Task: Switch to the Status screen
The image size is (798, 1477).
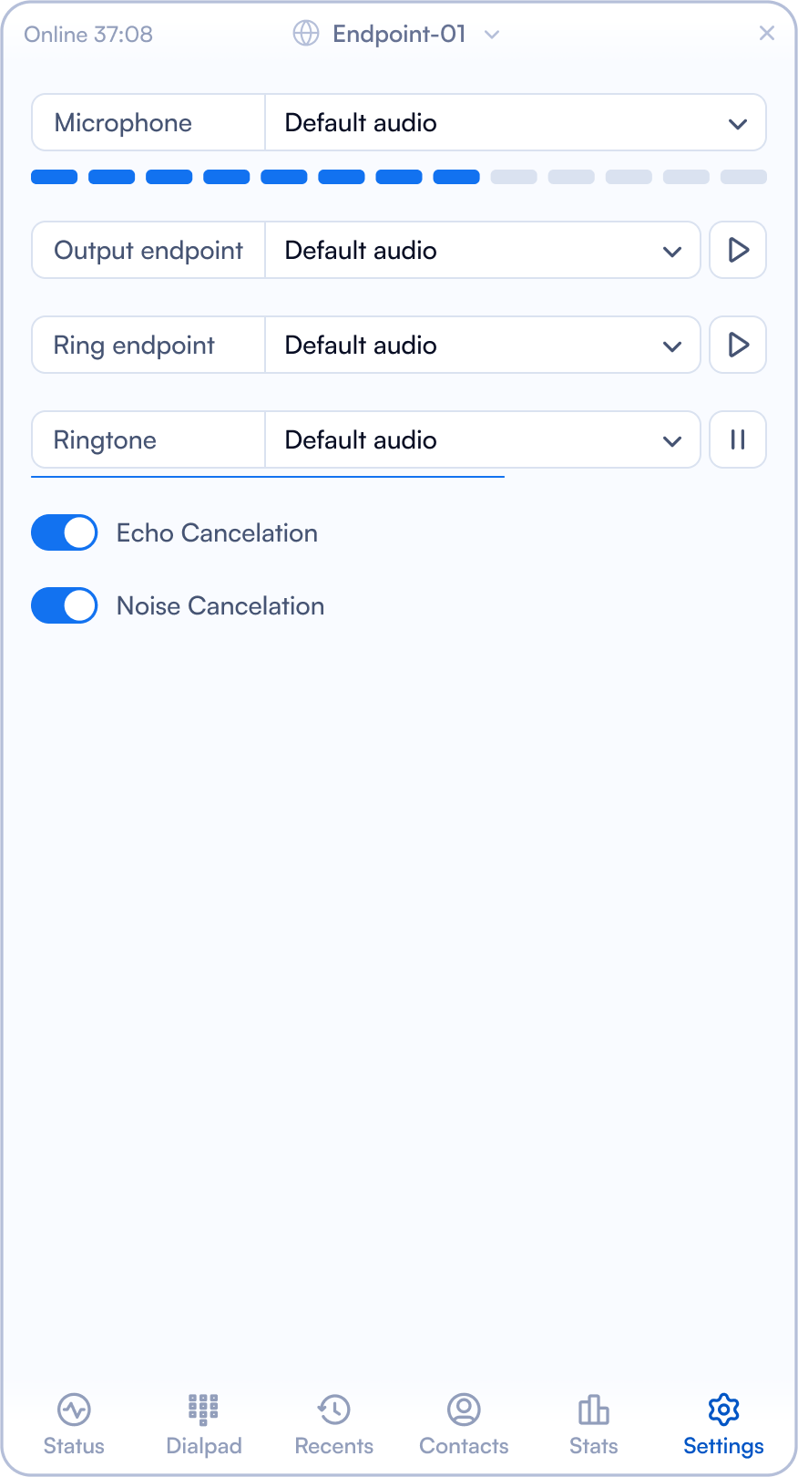Action: [x=74, y=1422]
